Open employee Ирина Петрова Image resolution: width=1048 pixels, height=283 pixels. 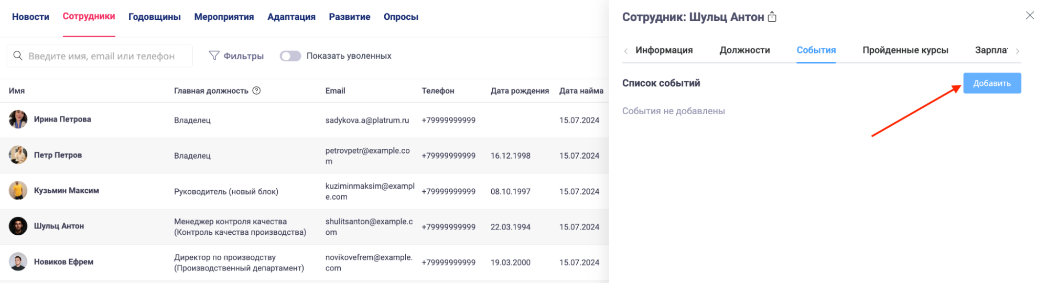point(62,119)
